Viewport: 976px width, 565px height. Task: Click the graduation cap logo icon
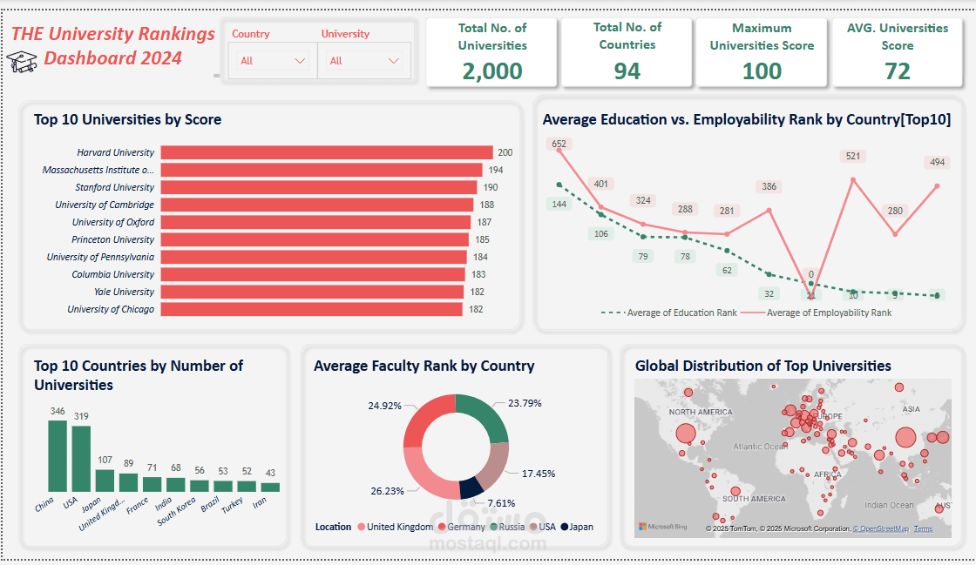click(22, 62)
